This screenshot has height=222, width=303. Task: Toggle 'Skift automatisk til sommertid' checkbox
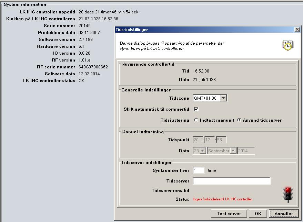pyautogui.click(x=196, y=109)
